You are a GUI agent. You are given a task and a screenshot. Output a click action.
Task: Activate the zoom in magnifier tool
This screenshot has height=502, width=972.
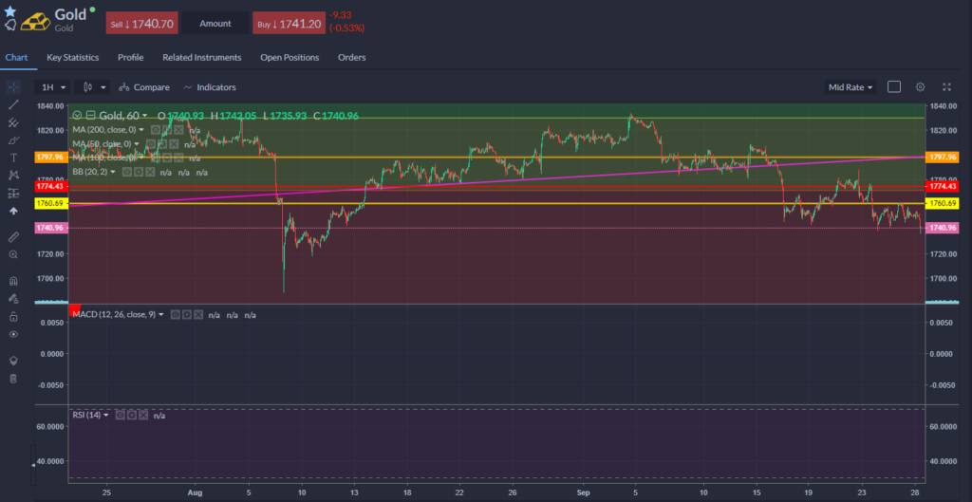(x=13, y=254)
